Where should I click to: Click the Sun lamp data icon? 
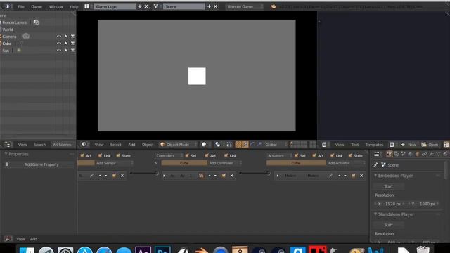click(19, 50)
